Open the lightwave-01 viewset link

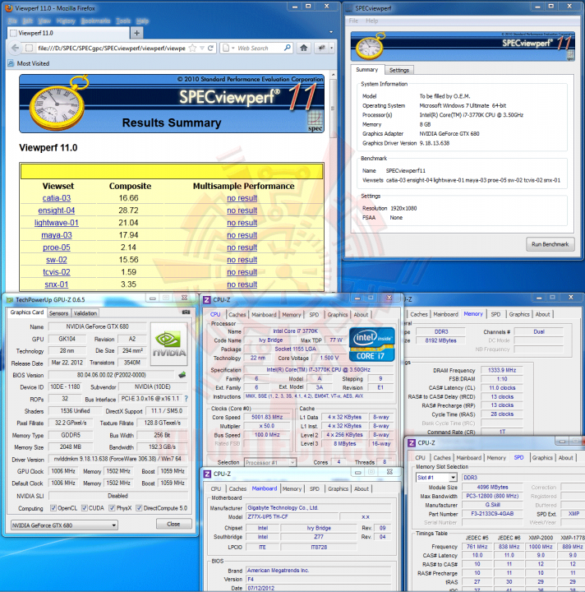(57, 223)
